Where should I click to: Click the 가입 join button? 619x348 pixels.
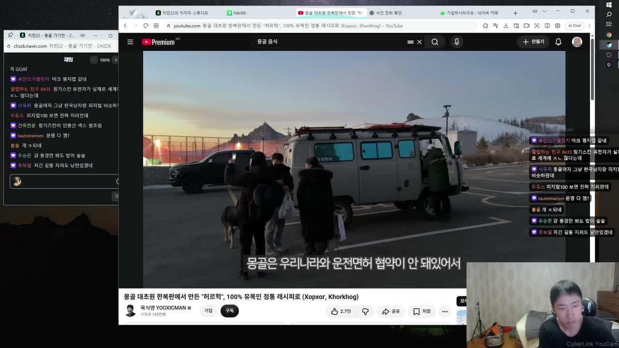(x=208, y=311)
